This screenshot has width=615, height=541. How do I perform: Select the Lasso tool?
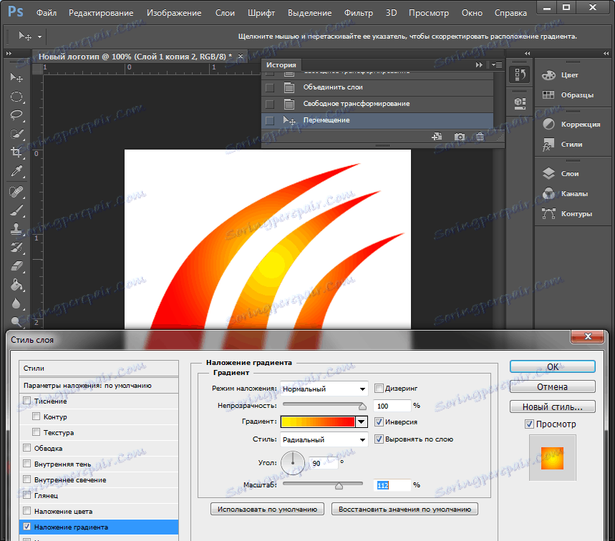(16, 115)
